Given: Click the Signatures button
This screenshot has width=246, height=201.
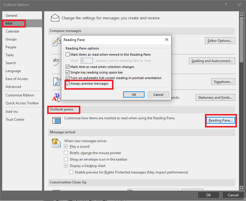Looking at the screenshot, I should point(223,82).
